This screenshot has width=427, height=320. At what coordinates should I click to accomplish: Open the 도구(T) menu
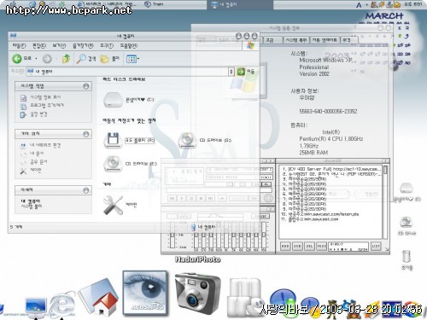107,45
